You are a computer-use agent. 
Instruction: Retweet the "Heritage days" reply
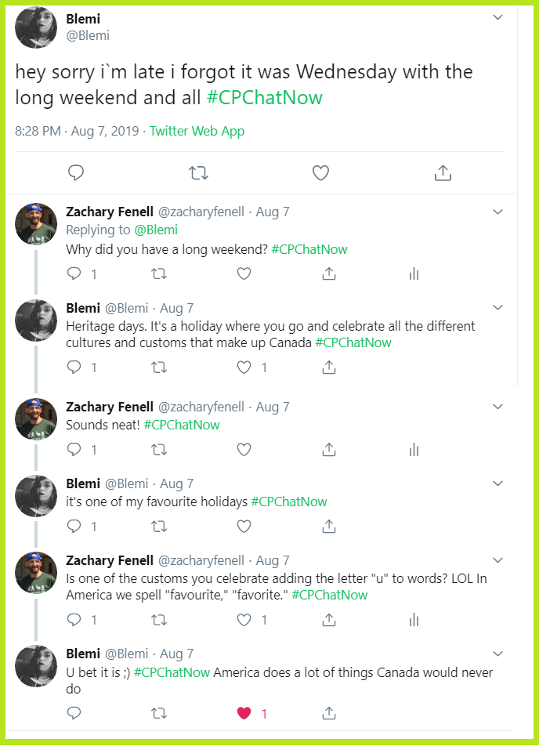[x=159, y=367]
